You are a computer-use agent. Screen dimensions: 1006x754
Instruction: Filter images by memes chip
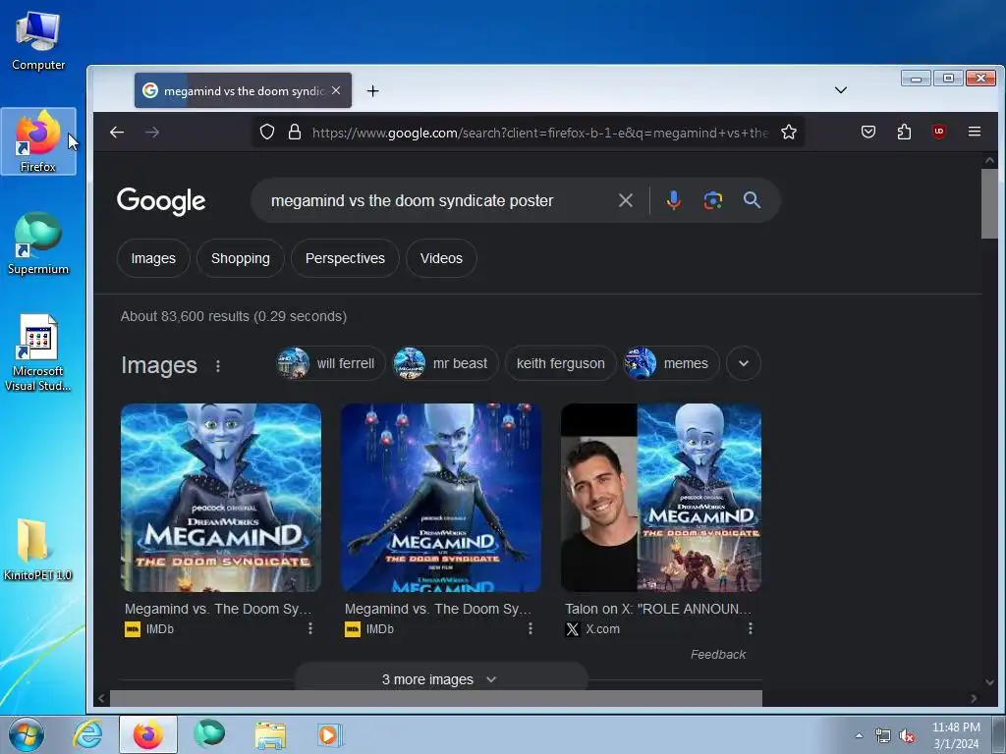(x=672, y=363)
